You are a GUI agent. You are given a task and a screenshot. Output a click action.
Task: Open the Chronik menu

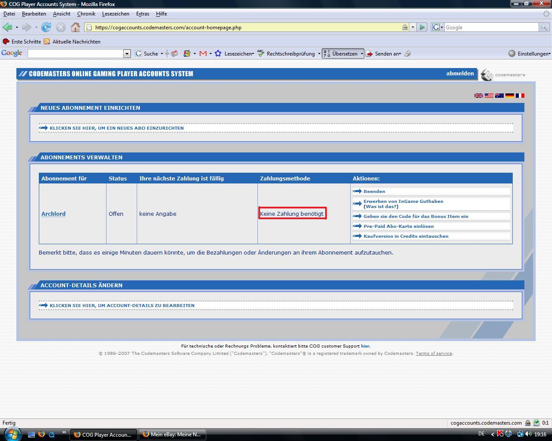pos(86,14)
